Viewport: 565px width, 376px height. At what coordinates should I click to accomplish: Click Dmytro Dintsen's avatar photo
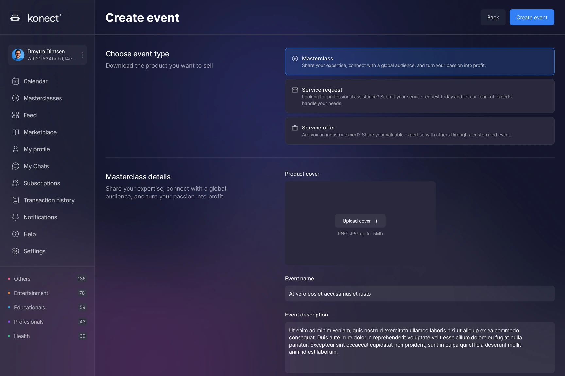coord(18,55)
